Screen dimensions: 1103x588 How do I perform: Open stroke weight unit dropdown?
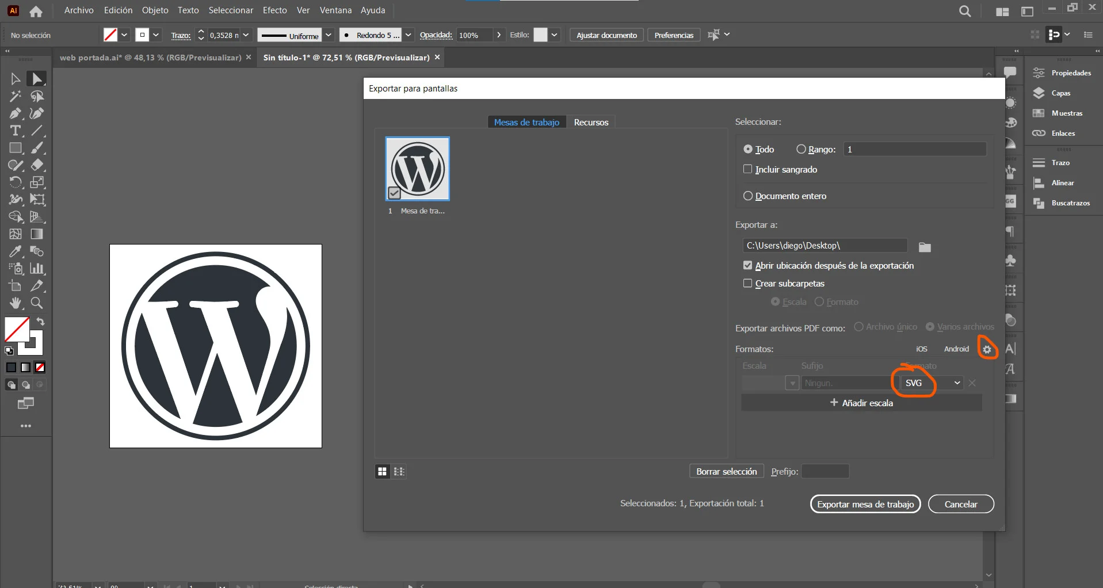(x=246, y=35)
